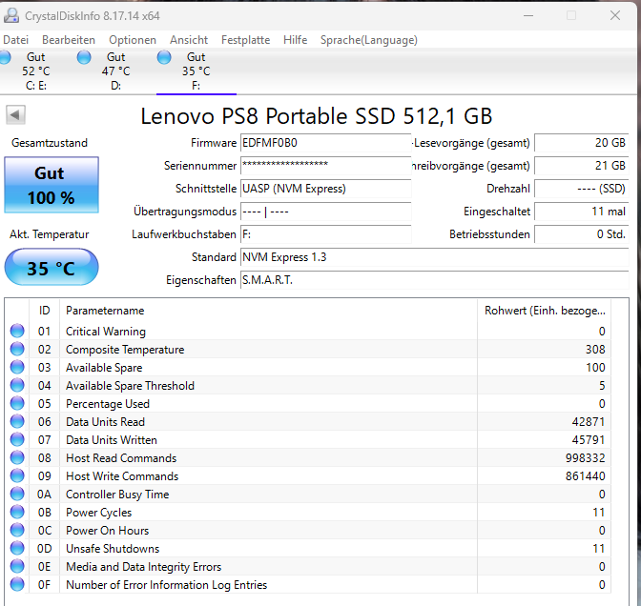Click the Lenovo PS8 Portable SSD title

click(x=317, y=116)
